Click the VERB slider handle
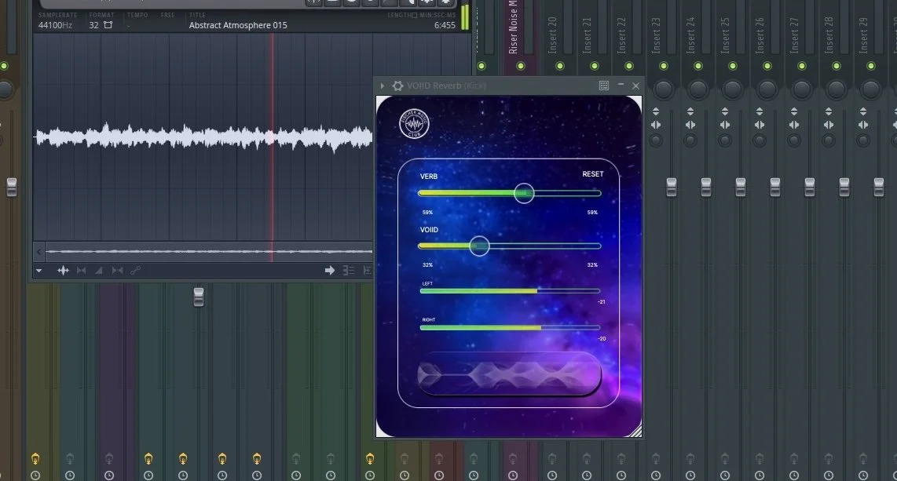Screen dimensions: 897x481 (523, 193)
